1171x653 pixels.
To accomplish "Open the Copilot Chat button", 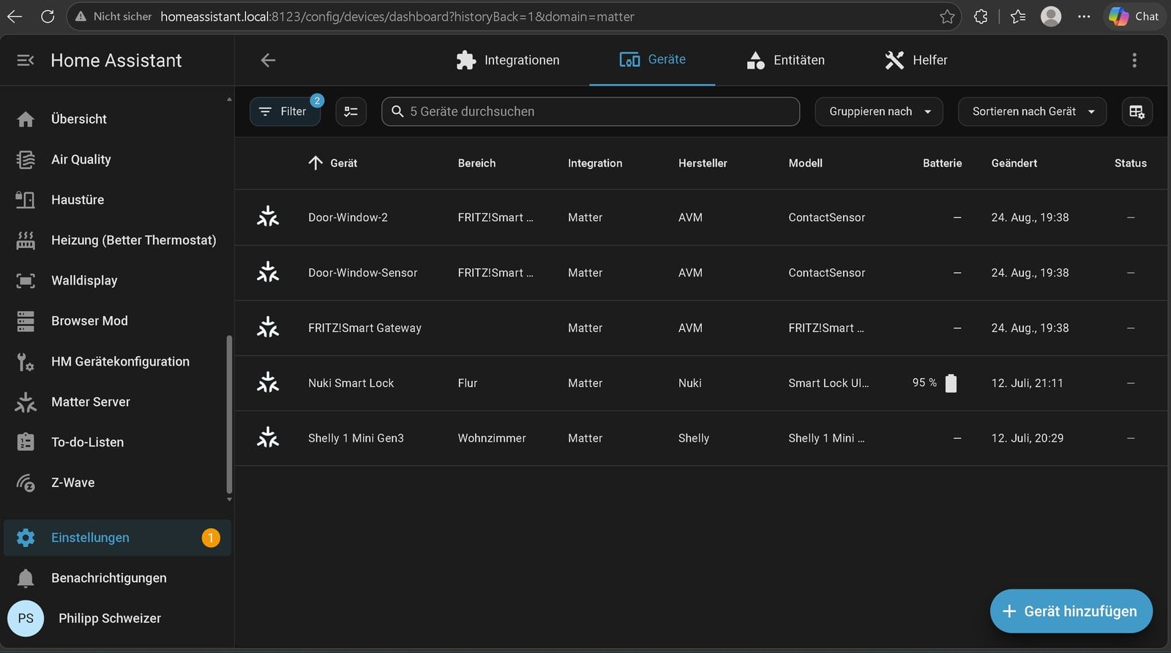I will coord(1134,16).
